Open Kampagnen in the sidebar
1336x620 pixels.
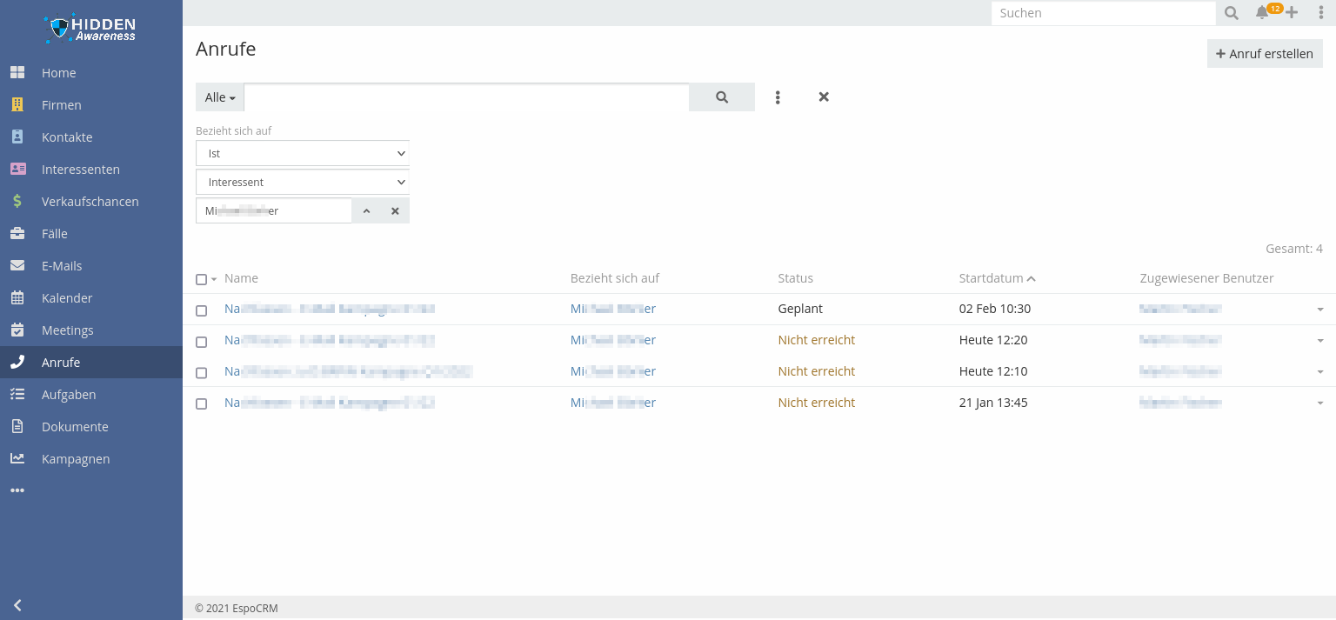76,459
